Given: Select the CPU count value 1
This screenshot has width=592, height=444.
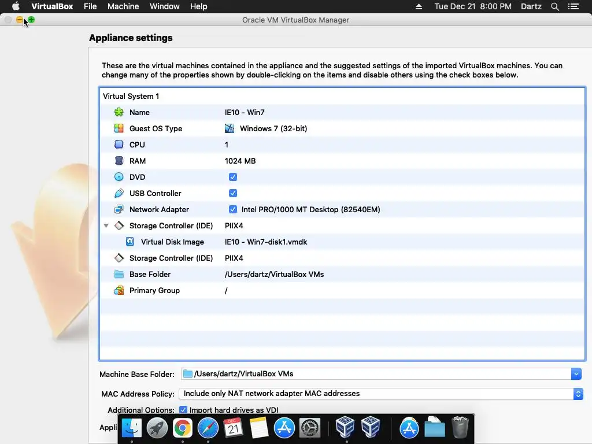Looking at the screenshot, I should (227, 145).
